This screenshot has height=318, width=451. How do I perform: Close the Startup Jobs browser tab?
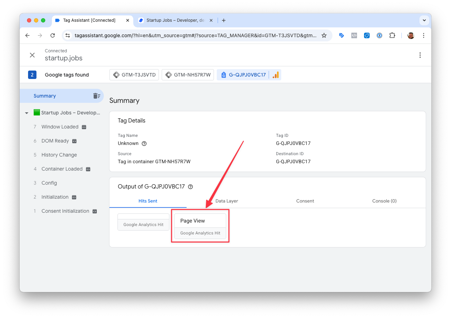pos(211,20)
